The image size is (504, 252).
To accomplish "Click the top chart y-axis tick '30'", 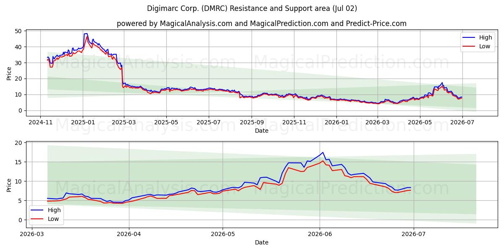I will pos(18,63).
